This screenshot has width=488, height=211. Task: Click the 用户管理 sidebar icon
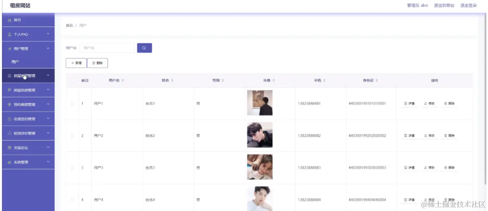coord(10,49)
